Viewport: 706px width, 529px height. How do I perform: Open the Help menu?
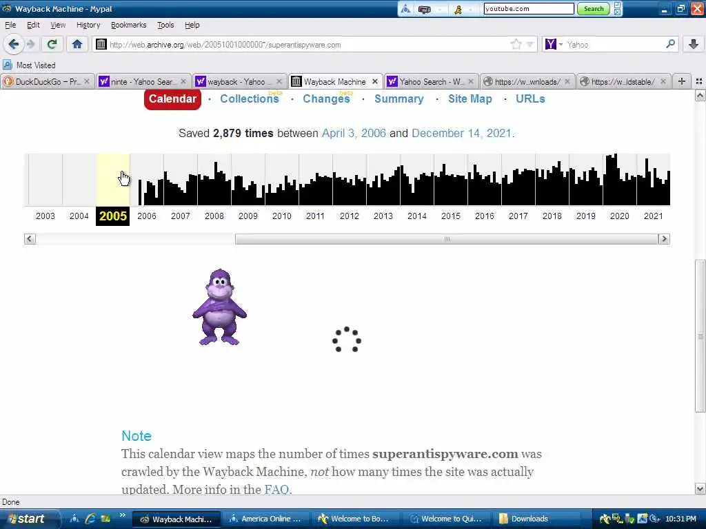coord(192,25)
